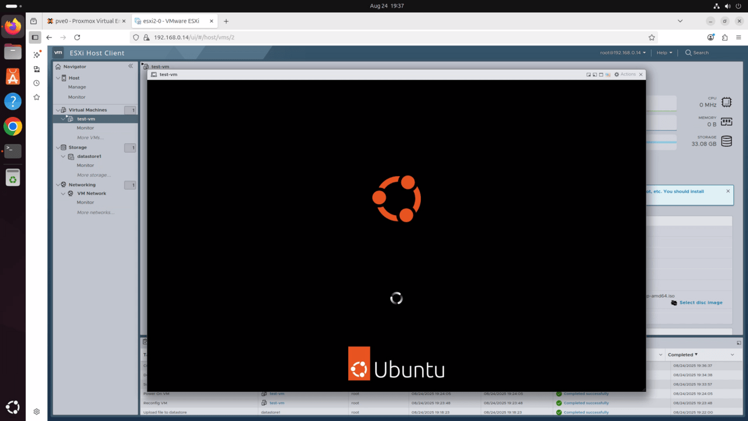Click the Storage disk stack icon

(726, 141)
